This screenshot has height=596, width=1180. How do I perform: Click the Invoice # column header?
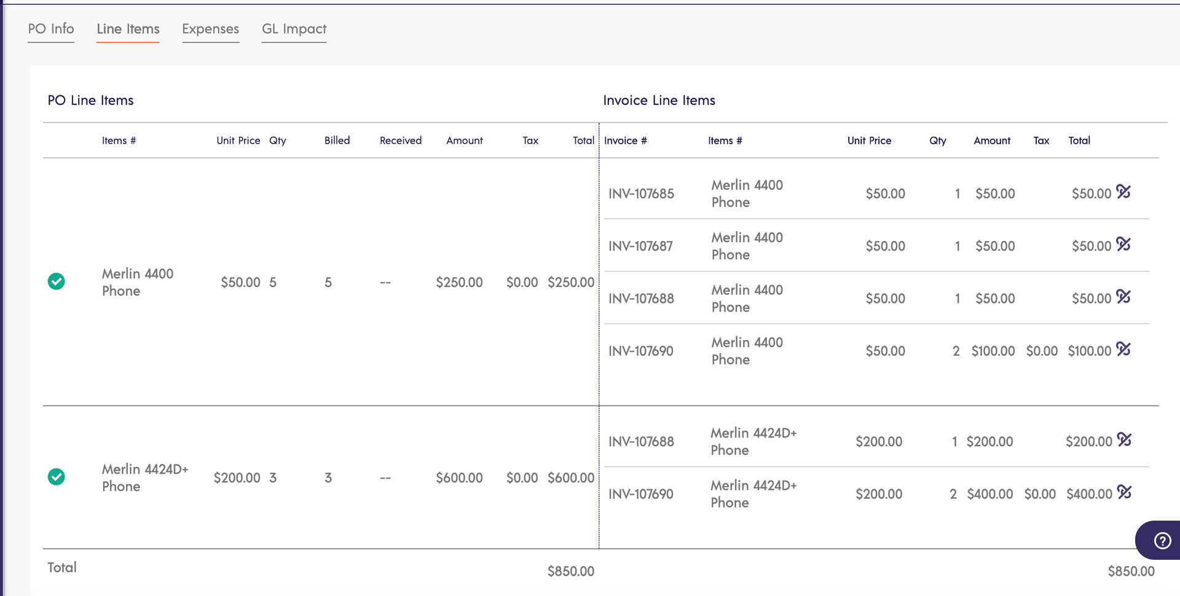click(626, 141)
